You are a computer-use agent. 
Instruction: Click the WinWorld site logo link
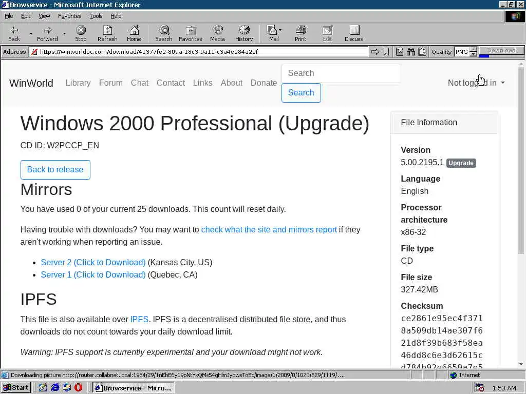click(x=31, y=83)
